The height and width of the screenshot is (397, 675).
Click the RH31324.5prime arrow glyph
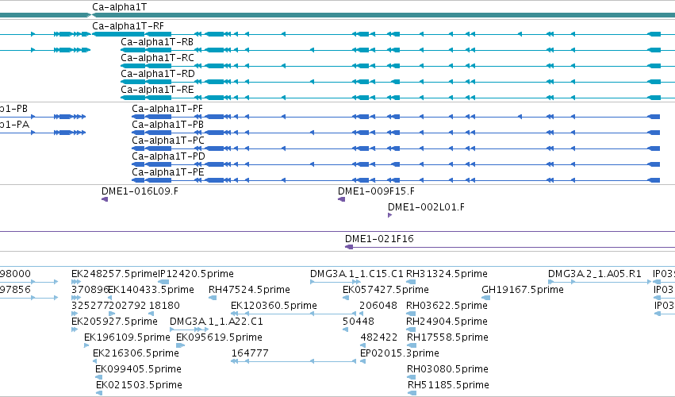[411, 282]
